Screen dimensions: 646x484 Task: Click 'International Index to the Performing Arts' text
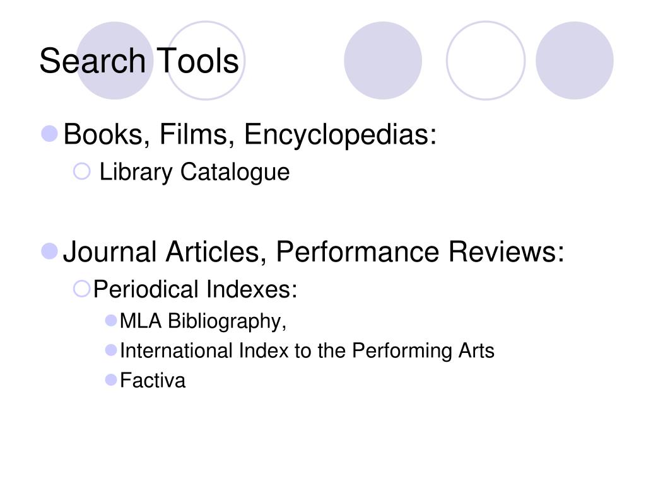pyautogui.click(x=307, y=351)
